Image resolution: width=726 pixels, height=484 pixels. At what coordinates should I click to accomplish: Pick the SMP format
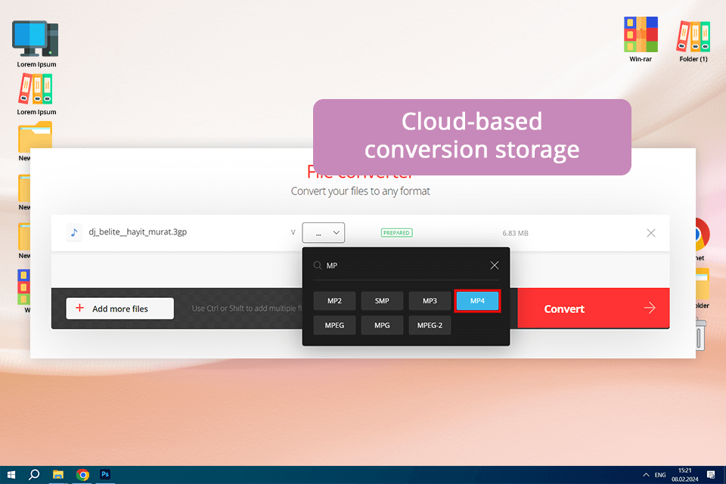(382, 301)
